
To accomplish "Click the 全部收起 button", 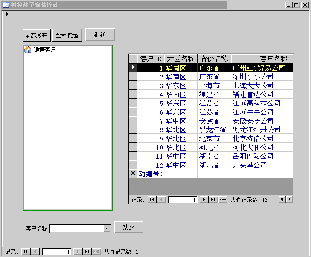I will coord(67,35).
